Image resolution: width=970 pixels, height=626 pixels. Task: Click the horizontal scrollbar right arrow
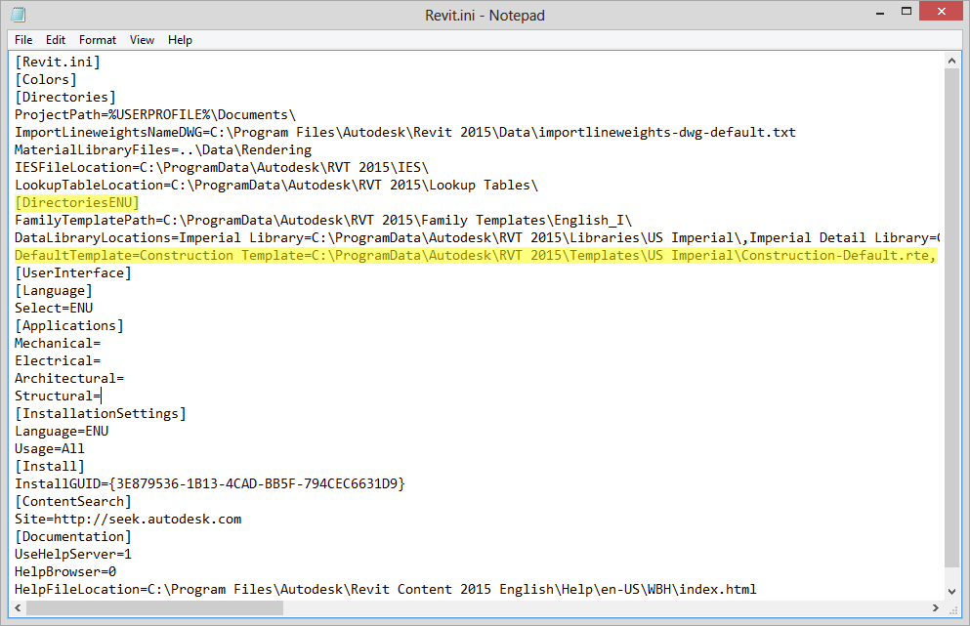coord(936,608)
